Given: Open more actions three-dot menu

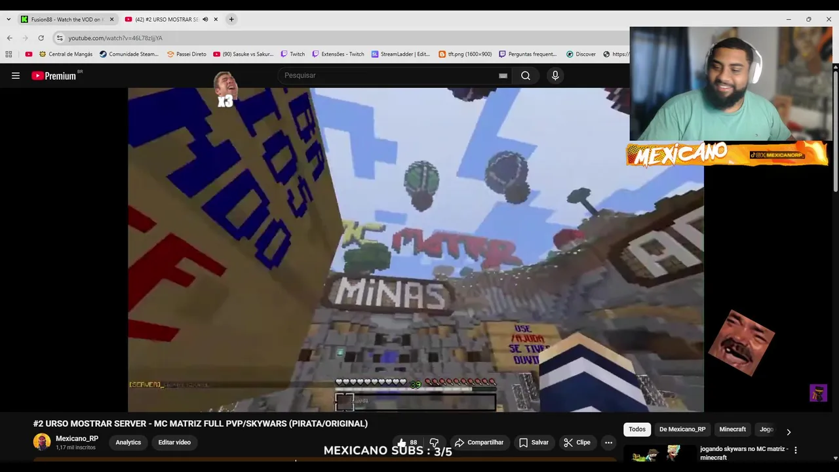Looking at the screenshot, I should [608, 442].
